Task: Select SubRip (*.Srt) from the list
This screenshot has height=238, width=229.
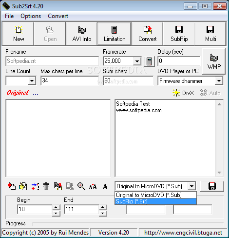Action: pyautogui.click(x=155, y=201)
